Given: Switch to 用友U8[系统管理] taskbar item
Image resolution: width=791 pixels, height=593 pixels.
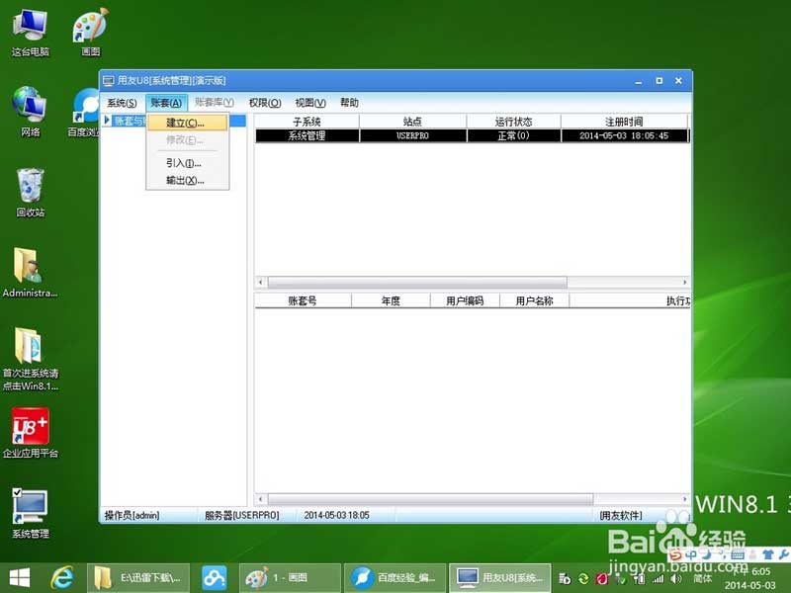Looking at the screenshot, I should (500, 578).
